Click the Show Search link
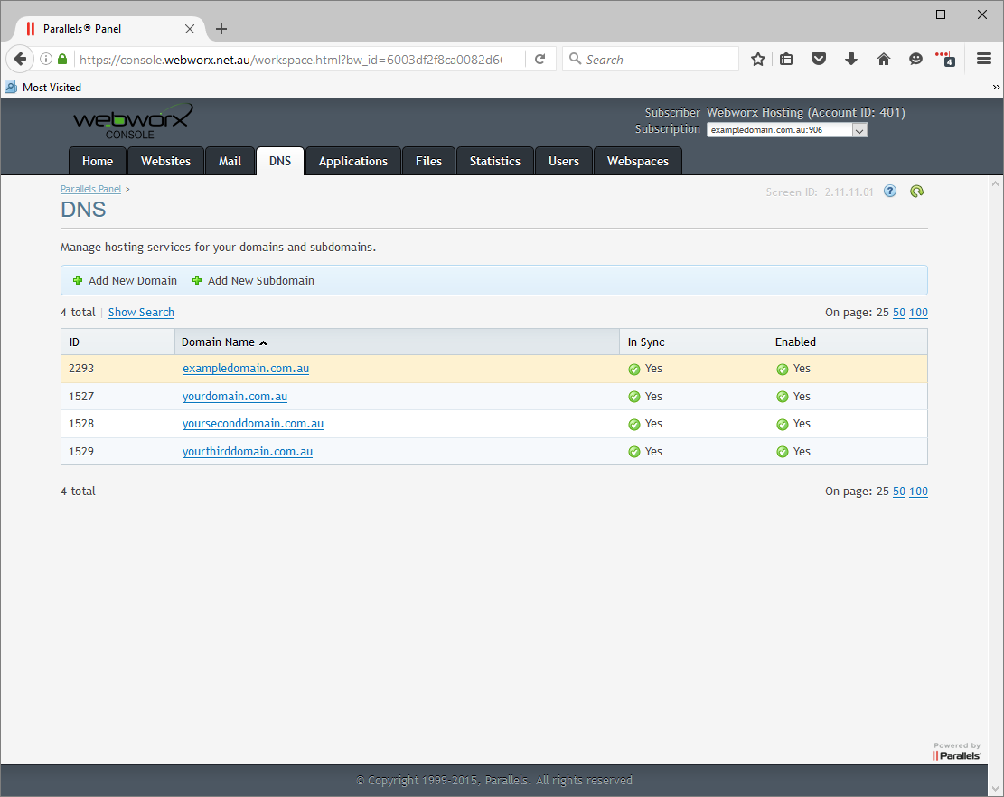This screenshot has width=1004, height=797. (141, 313)
